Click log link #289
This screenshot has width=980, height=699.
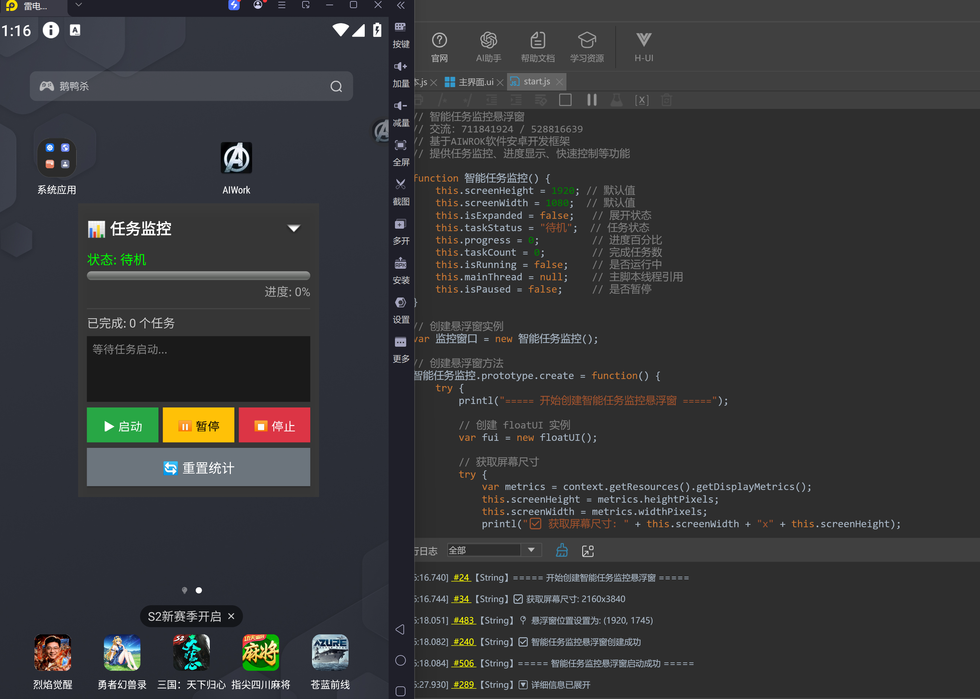(x=464, y=685)
